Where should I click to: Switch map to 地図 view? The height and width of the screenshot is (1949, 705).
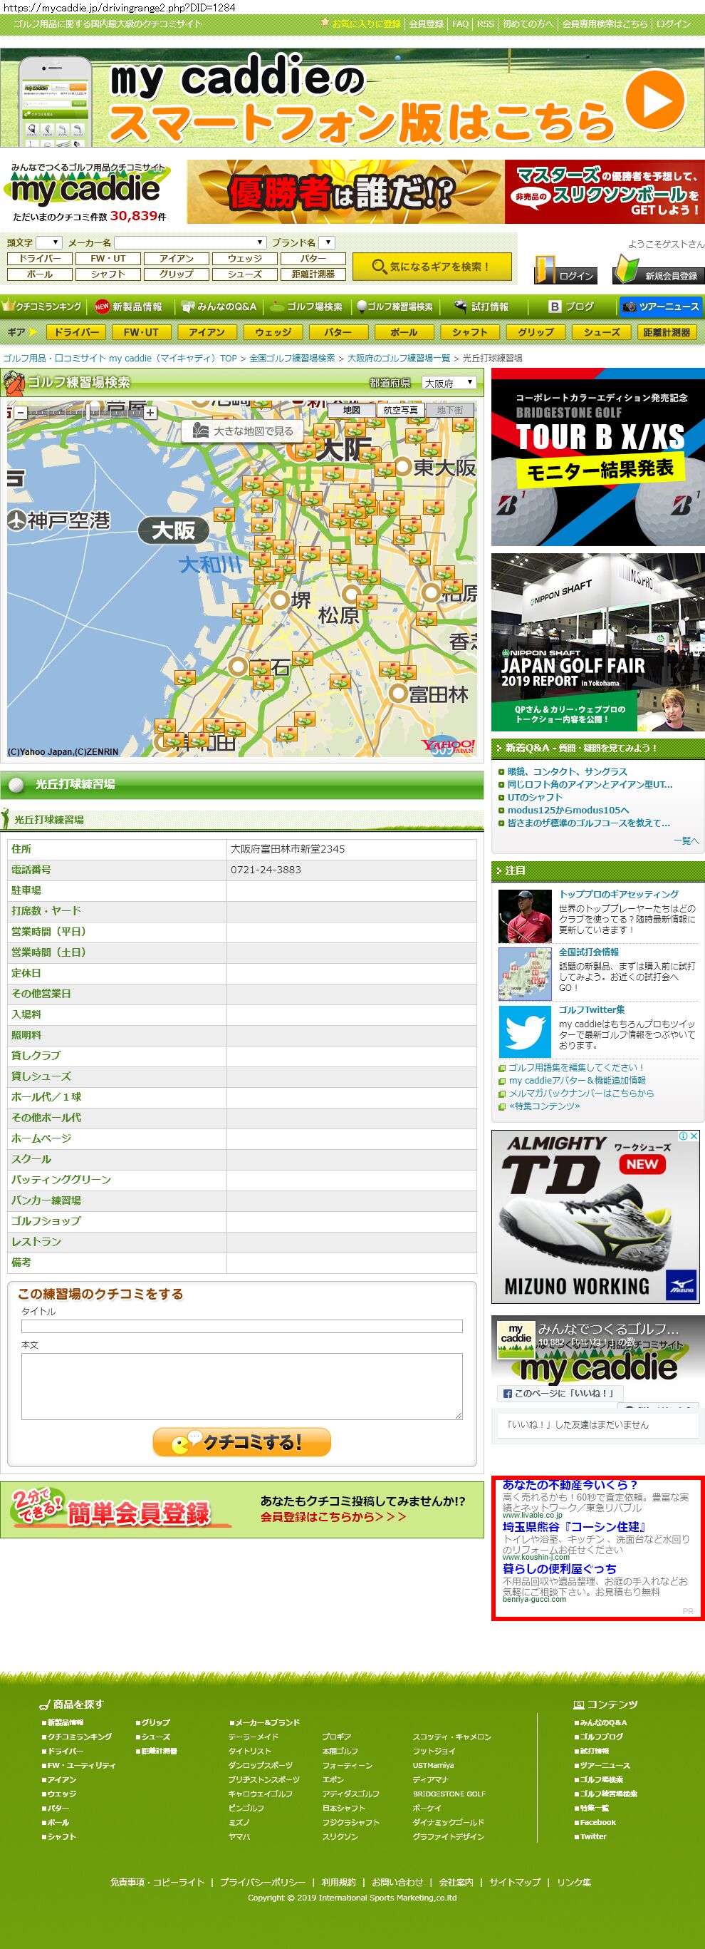coord(351,410)
